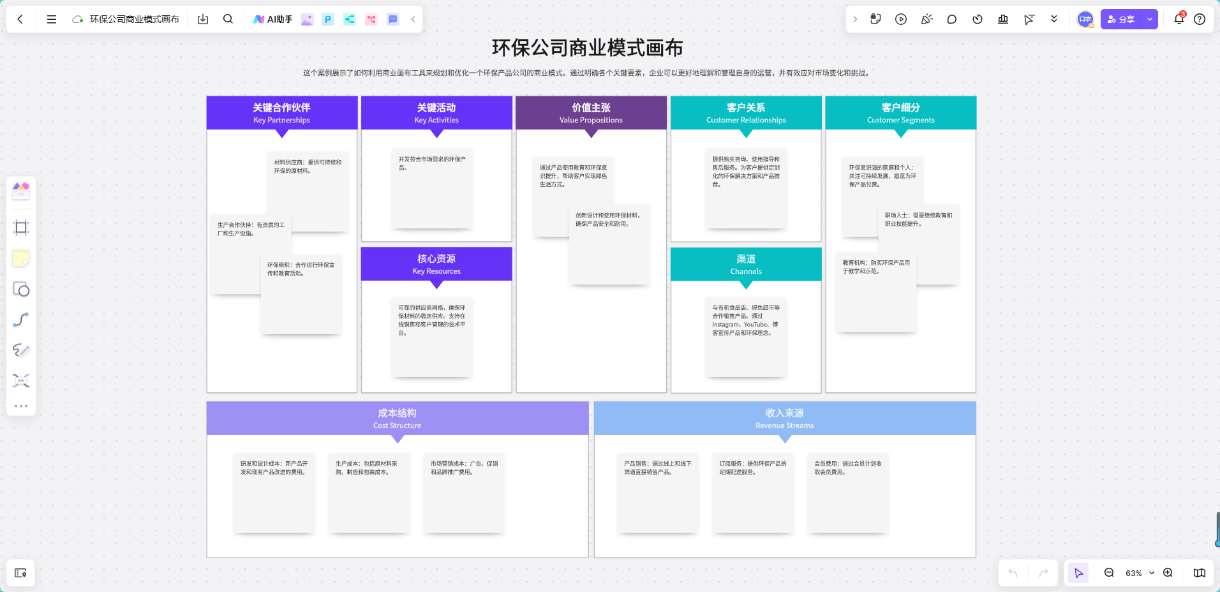Expand the right toolbar chevron
This screenshot has width=1220, height=592.
tap(855, 19)
